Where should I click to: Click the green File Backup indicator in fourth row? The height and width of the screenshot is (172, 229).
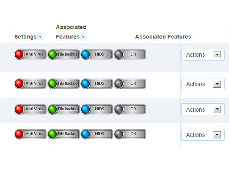53,134
